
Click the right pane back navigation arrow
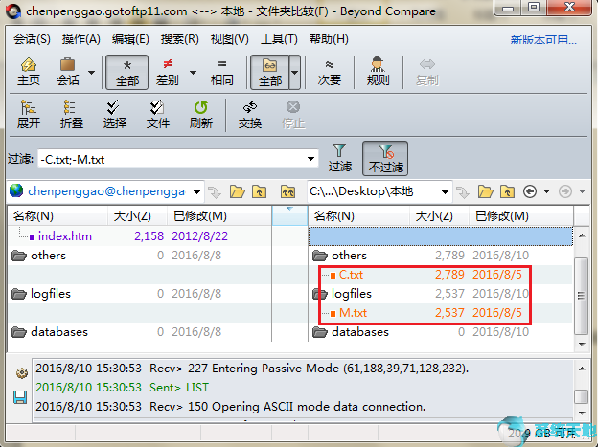(530, 191)
